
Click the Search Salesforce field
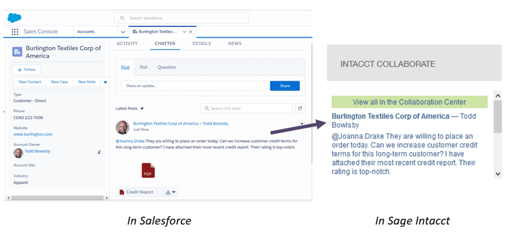click(181, 18)
